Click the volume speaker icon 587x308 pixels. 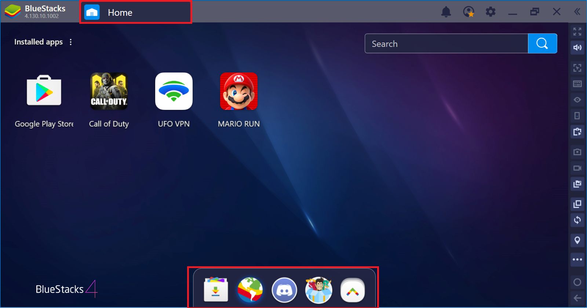pos(577,47)
